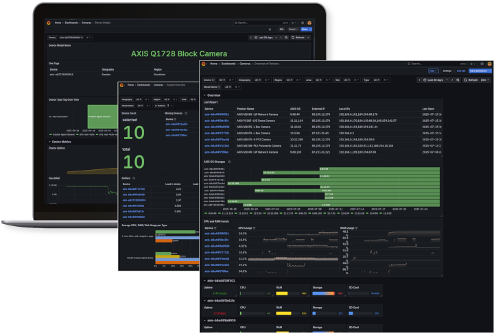Click Cameras breadcrumb in Overview of Devices
The width and height of the screenshot is (494, 333).
coord(245,64)
